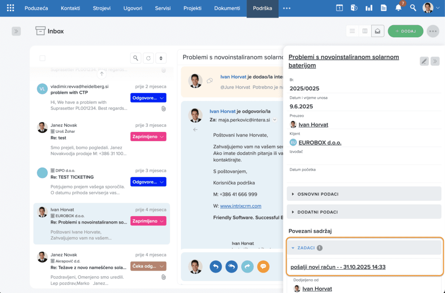
Task: Click the global search magnifier in header
Action: [413, 8]
